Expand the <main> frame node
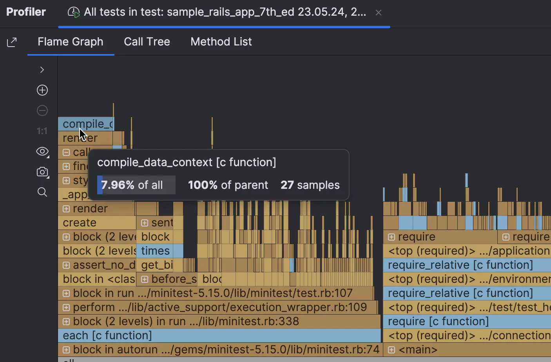Image resolution: width=551 pixels, height=362 pixels. pyautogui.click(x=391, y=350)
